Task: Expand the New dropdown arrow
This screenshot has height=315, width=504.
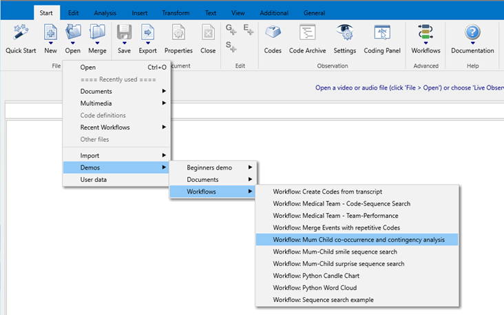Action: point(50,43)
